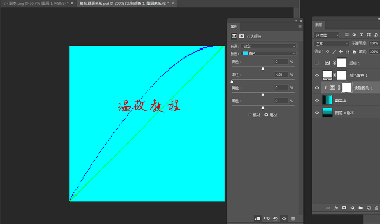The image size is (380, 224).
Task: Click the 不透明度 opacity value field
Action: point(374,43)
